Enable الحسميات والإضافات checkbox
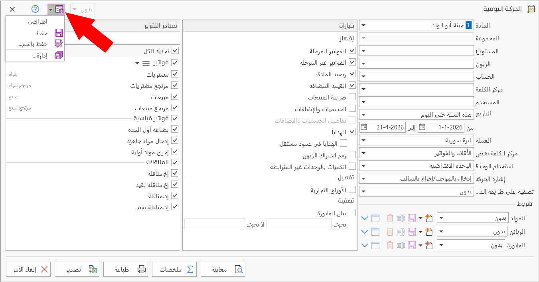This screenshot has height=282, width=539. 352,108
